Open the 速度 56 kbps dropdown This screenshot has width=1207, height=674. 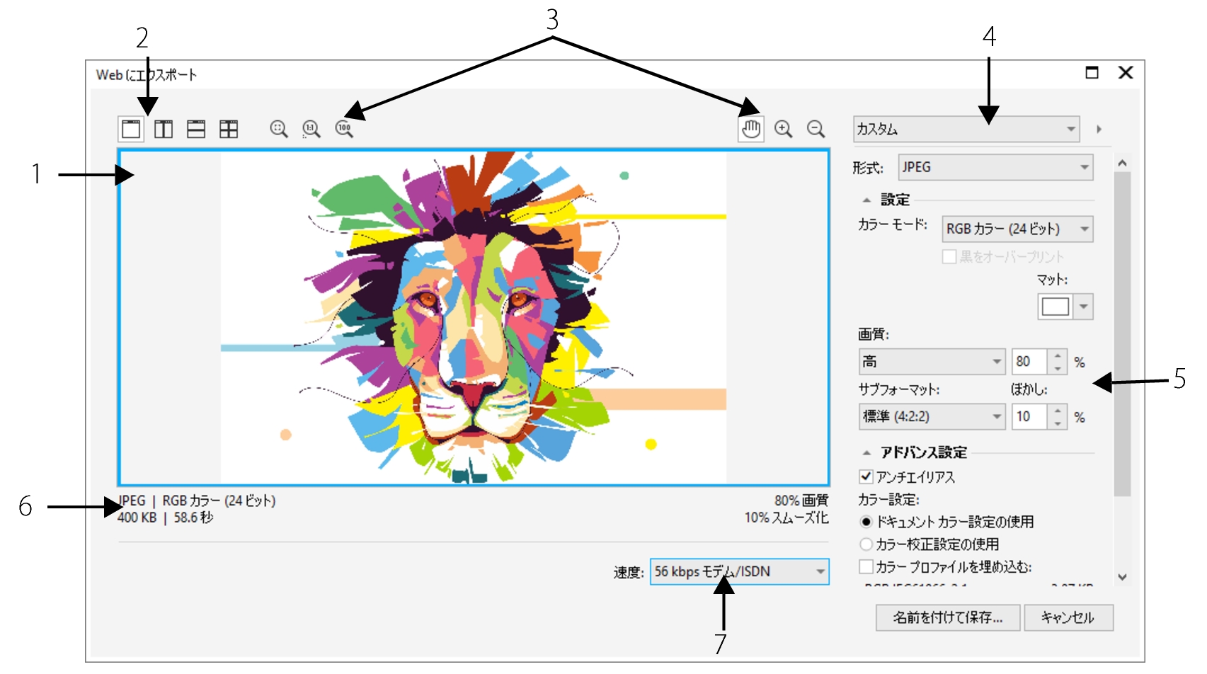click(739, 571)
